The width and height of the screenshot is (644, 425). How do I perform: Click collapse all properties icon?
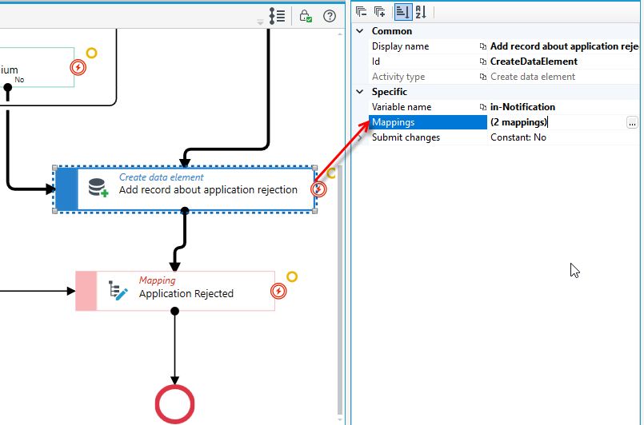pos(361,12)
